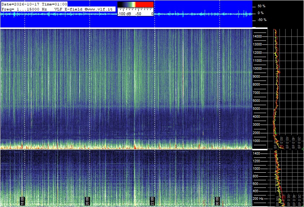Click the -50 % amplitude label
Viewport: 304px width, 207px height.
262,20
